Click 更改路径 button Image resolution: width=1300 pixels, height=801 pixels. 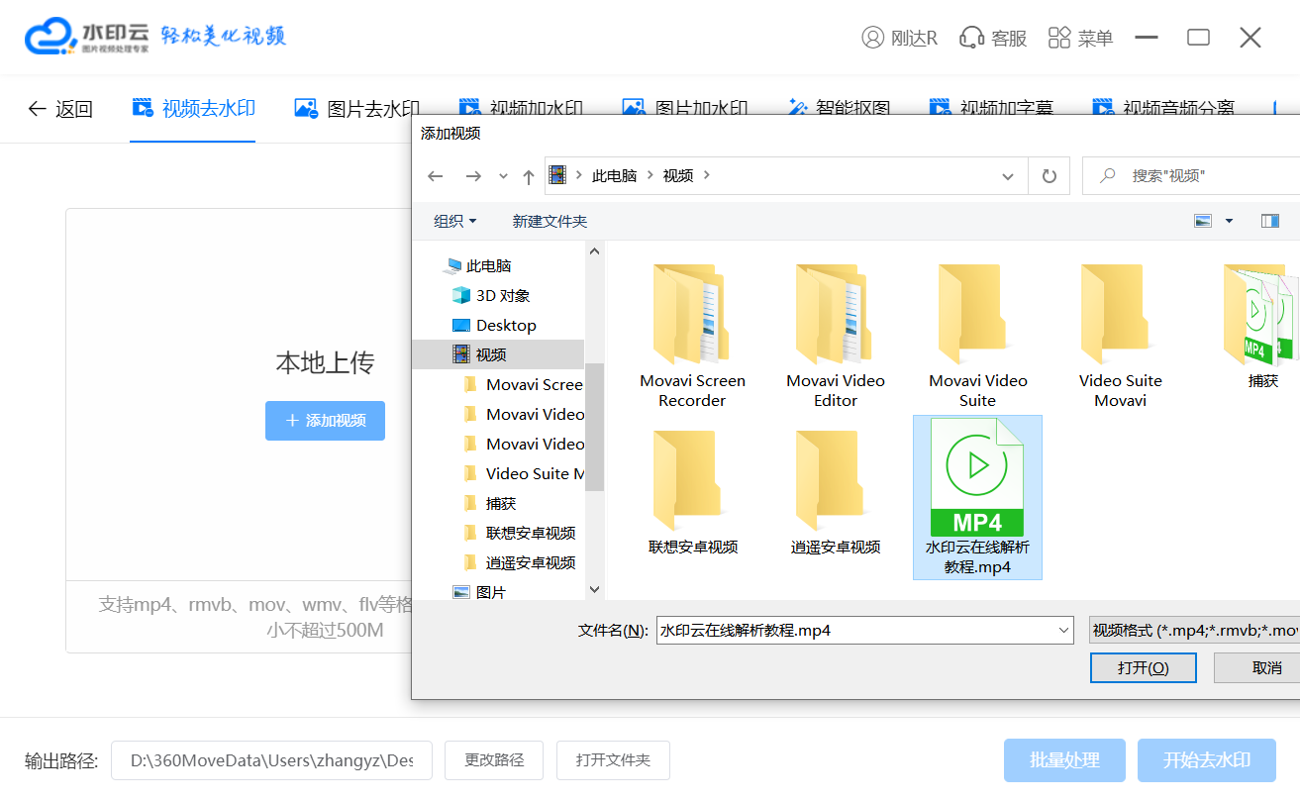(494, 760)
